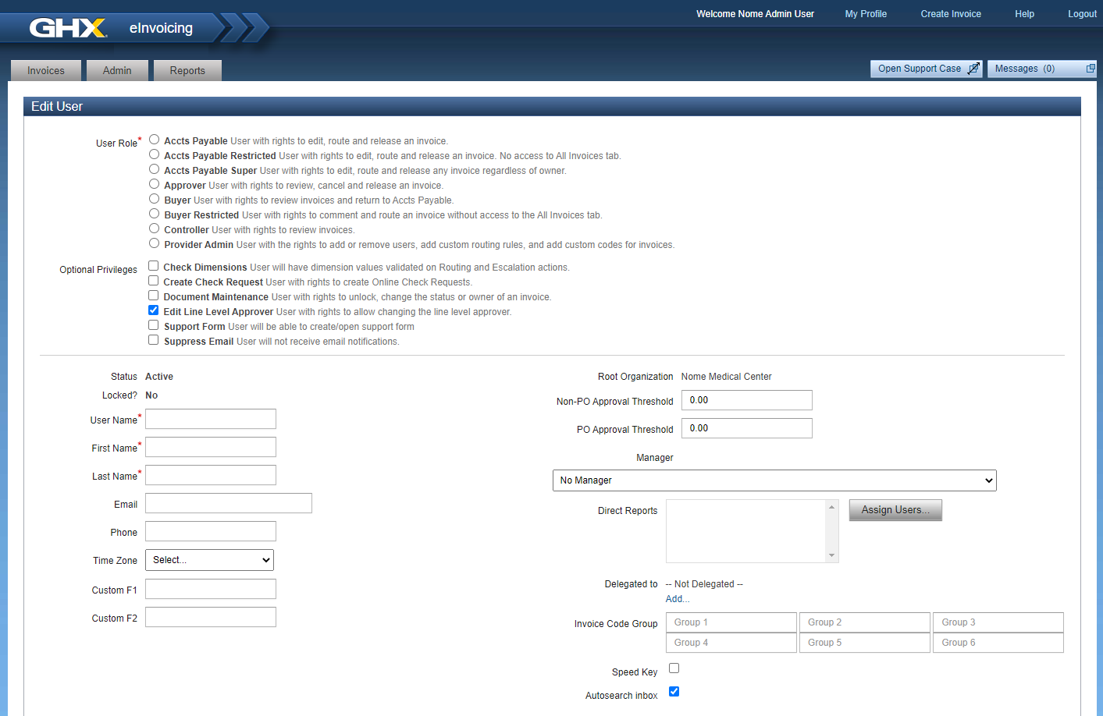Open My Profile from the header
Viewport: 1103px width, 716px height.
(866, 14)
